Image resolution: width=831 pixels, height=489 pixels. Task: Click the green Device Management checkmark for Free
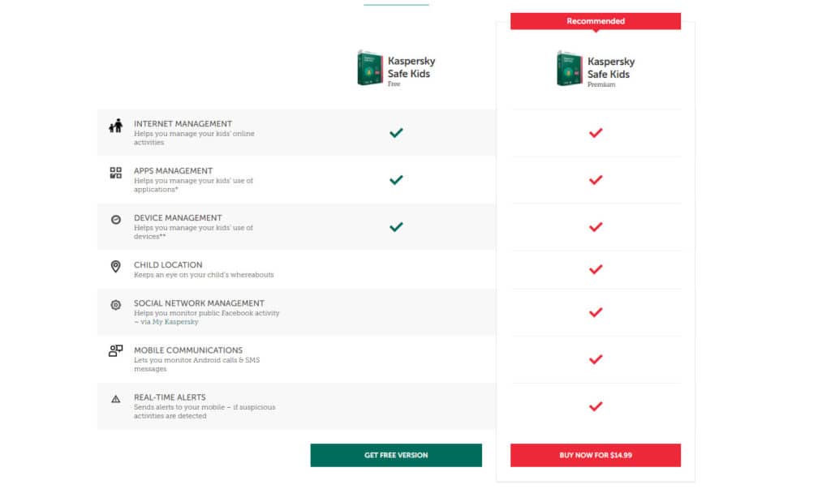pyautogui.click(x=396, y=227)
